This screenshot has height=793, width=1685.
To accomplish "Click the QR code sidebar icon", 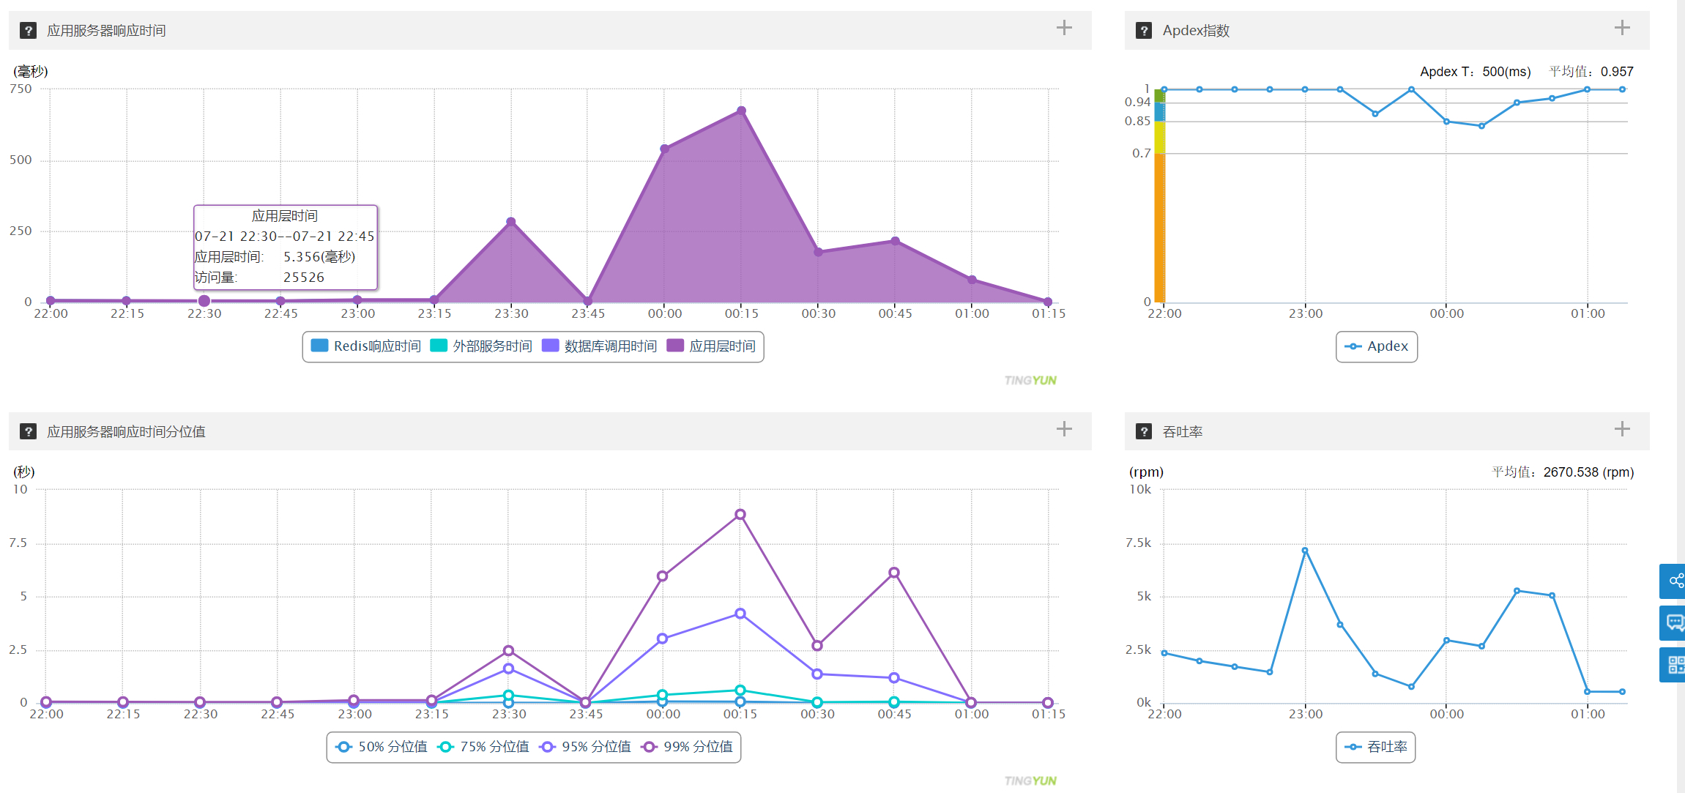I will pyautogui.click(x=1675, y=665).
